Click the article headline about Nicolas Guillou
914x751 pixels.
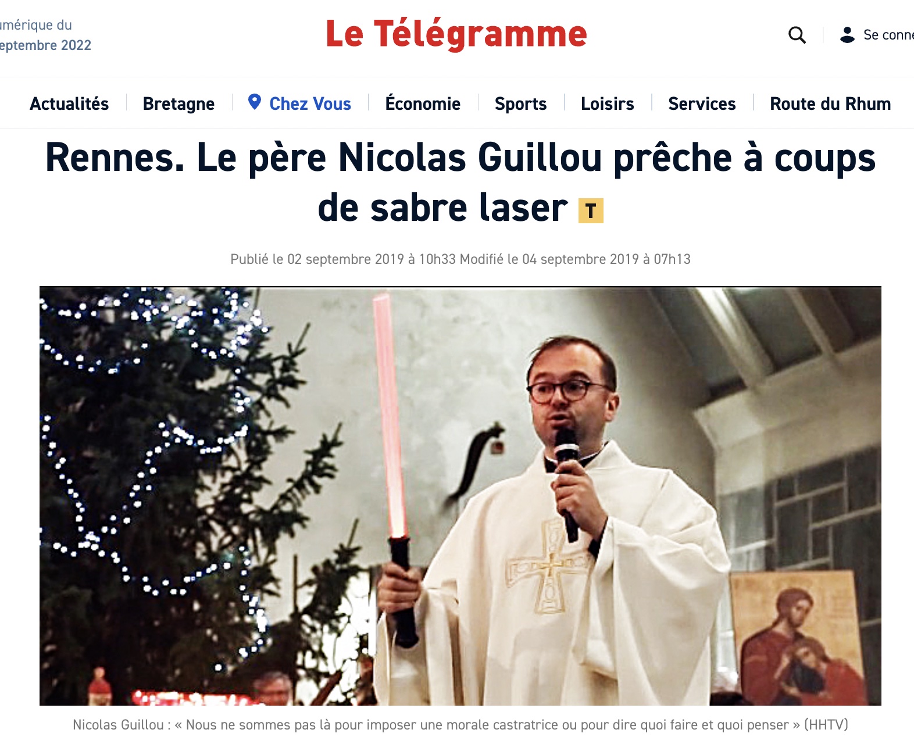point(460,182)
